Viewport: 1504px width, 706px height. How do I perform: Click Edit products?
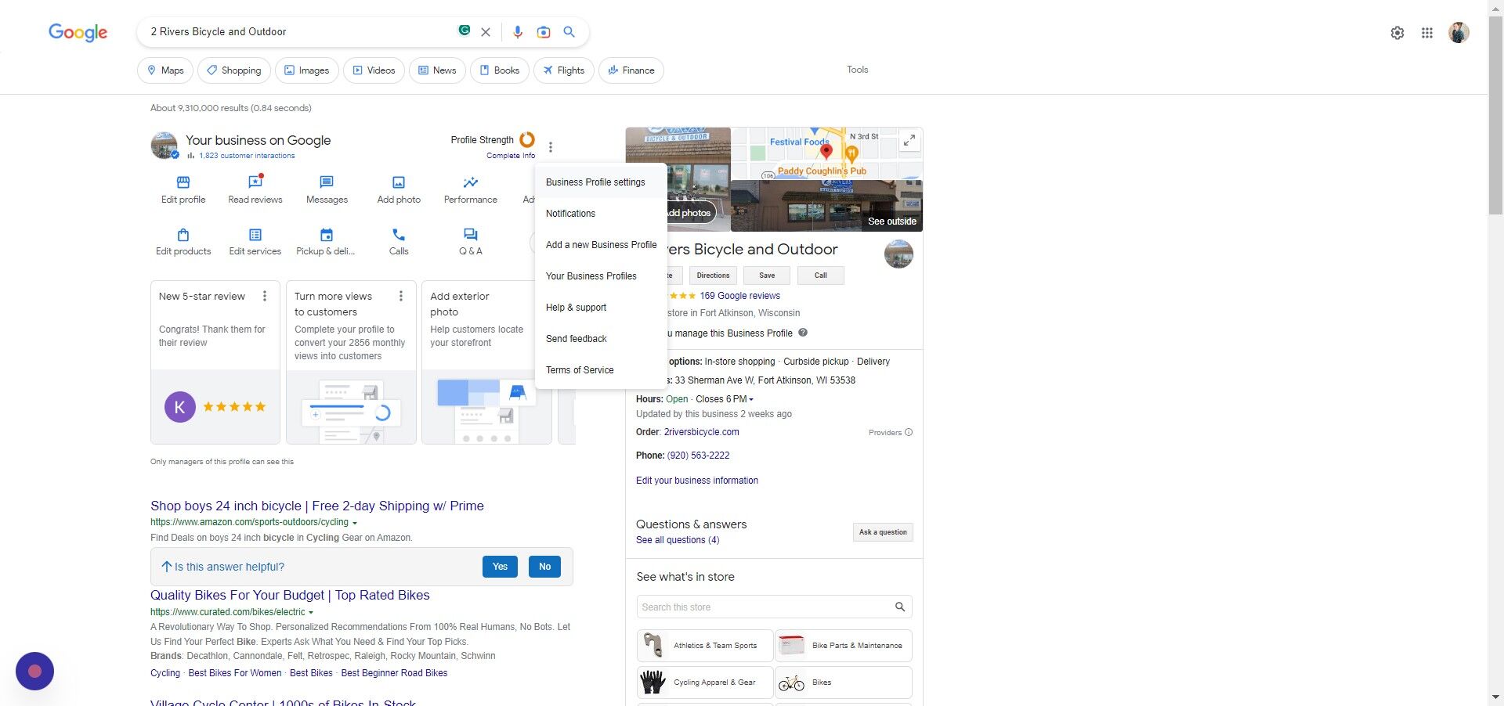click(183, 242)
